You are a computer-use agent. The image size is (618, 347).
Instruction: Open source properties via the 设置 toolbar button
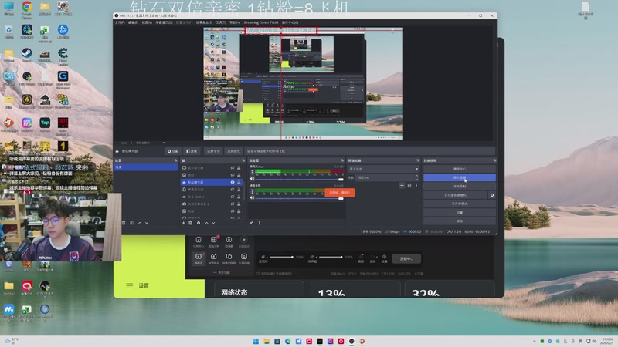pos(172,151)
